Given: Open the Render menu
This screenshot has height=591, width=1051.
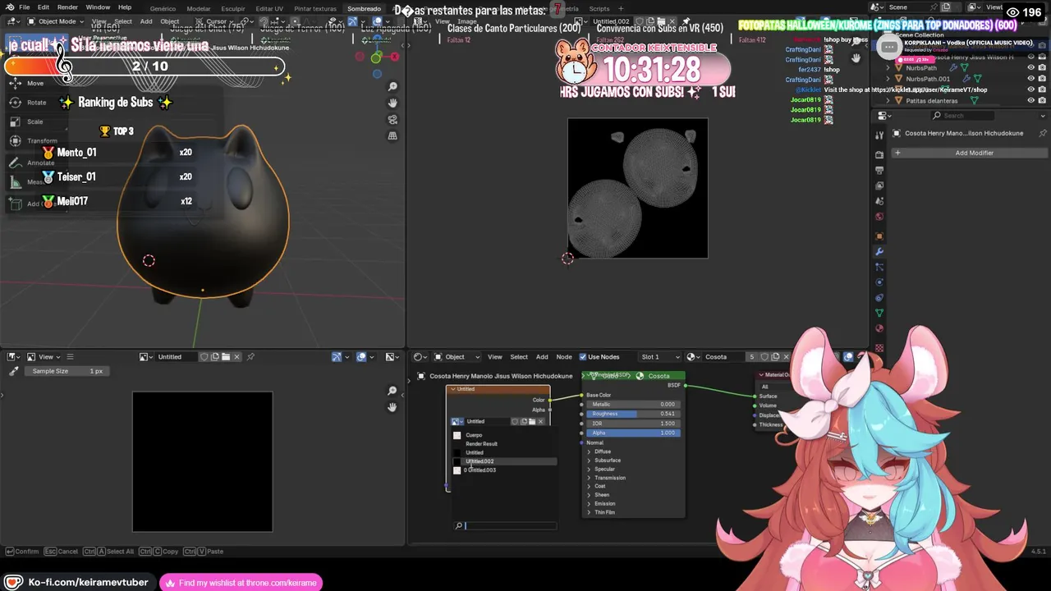Looking at the screenshot, I should tap(67, 7).
